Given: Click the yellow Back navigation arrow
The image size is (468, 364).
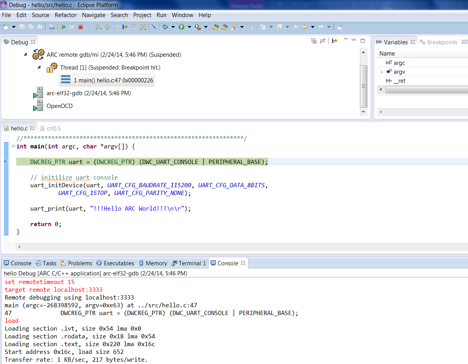Looking at the screenshot, I should click(305, 27).
